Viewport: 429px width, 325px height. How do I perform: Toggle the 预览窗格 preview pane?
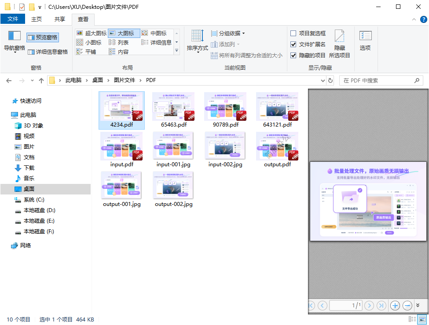43,37
